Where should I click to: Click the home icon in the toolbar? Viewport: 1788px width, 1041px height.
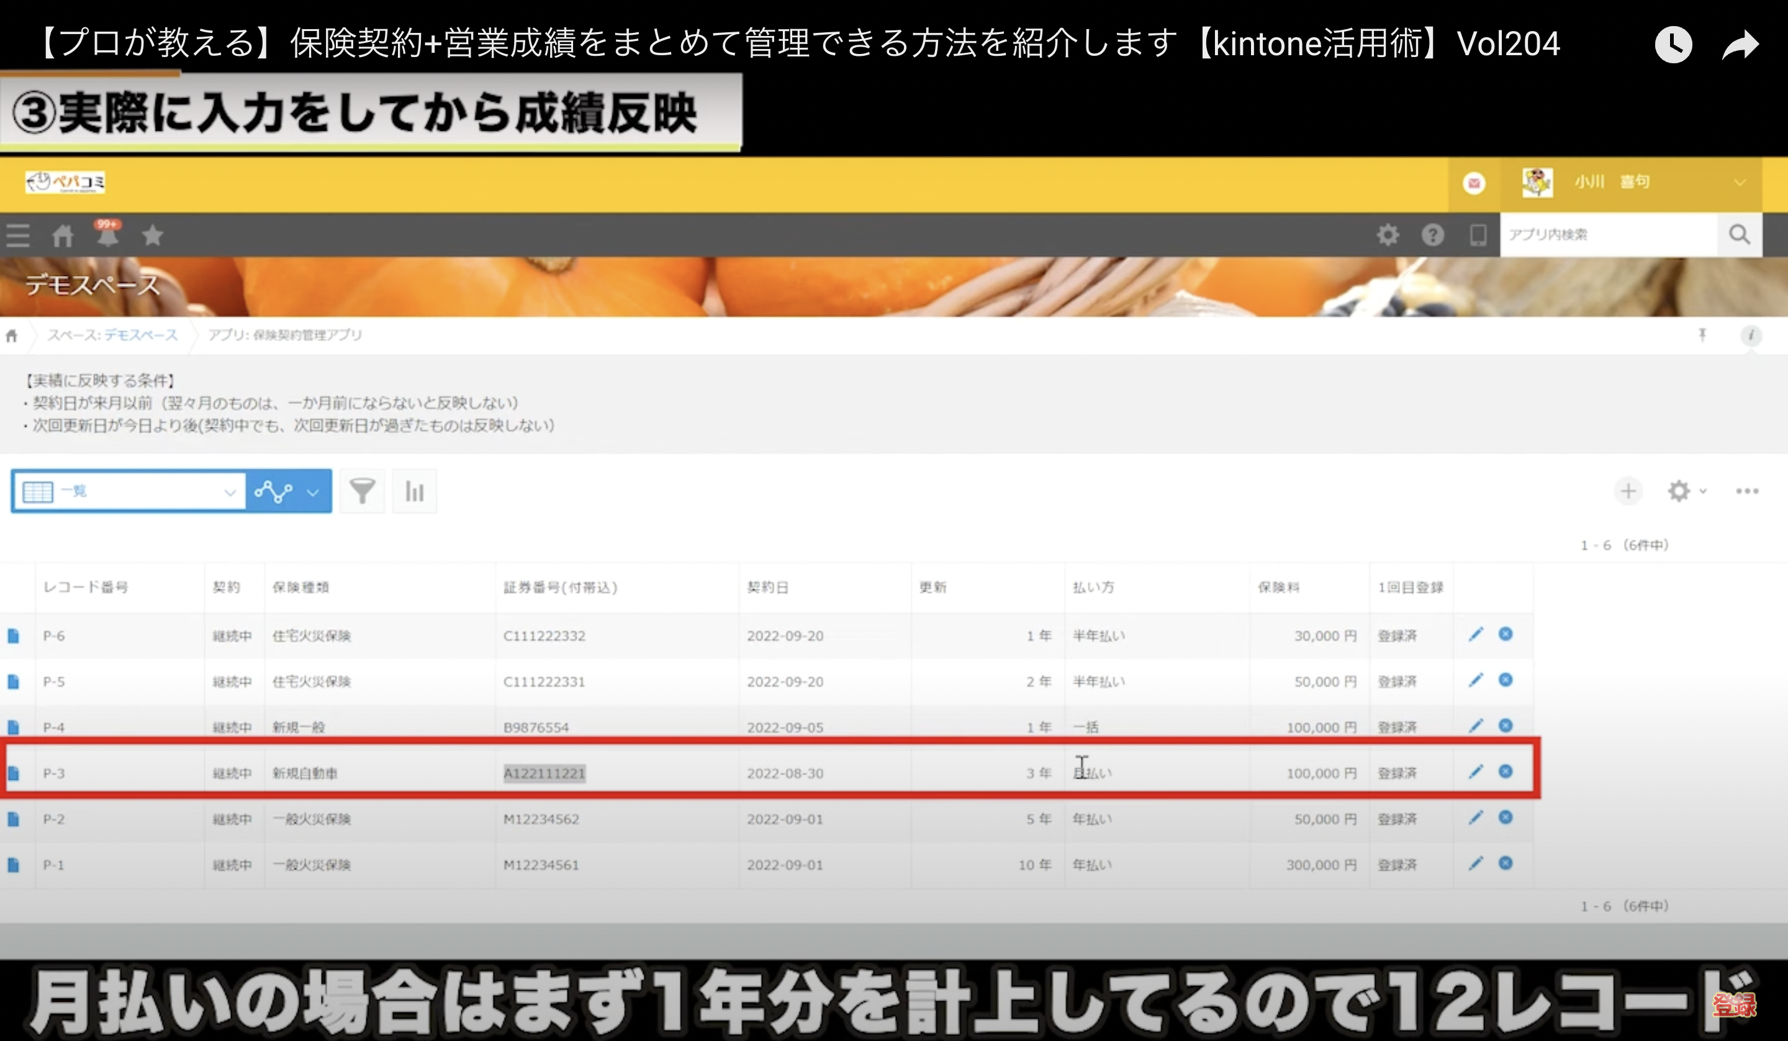click(63, 235)
